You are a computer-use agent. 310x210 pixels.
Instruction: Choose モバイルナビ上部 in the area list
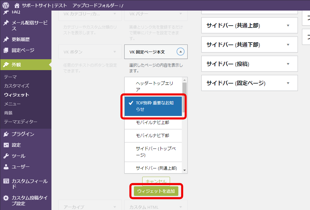pos(152,122)
